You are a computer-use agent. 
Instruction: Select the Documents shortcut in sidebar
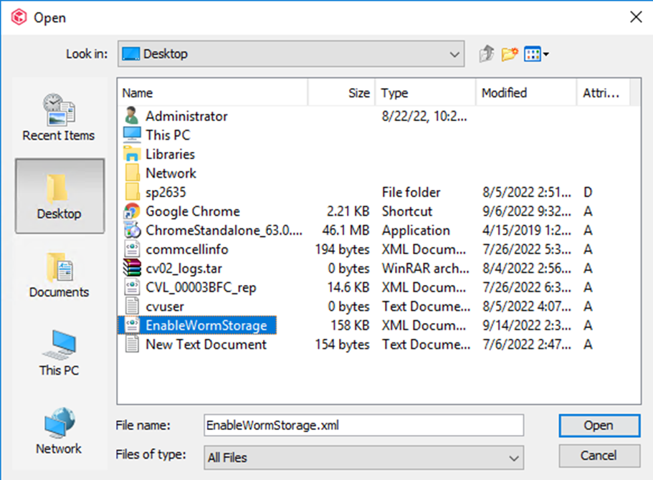(x=59, y=275)
